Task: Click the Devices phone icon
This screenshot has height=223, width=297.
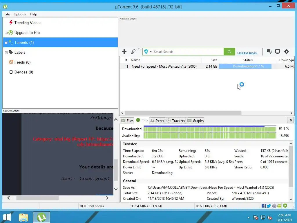Action: [11, 72]
